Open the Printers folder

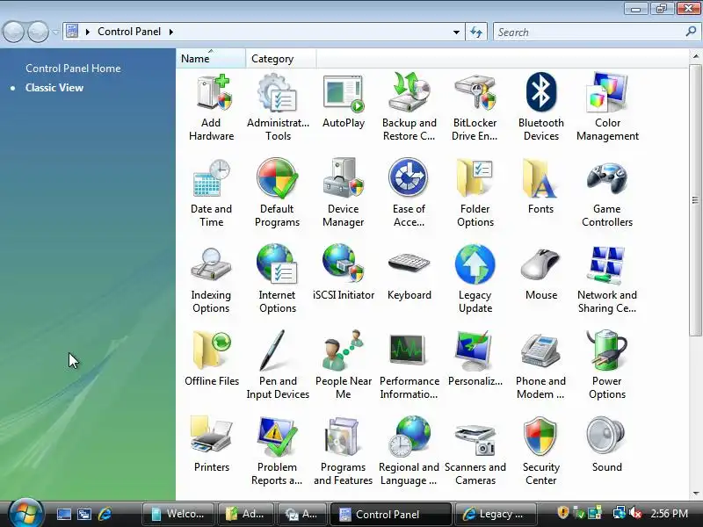[211, 445]
